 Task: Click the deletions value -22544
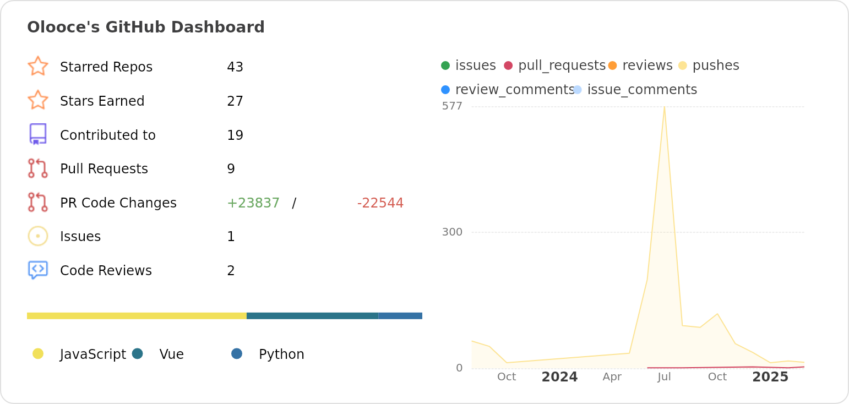380,203
